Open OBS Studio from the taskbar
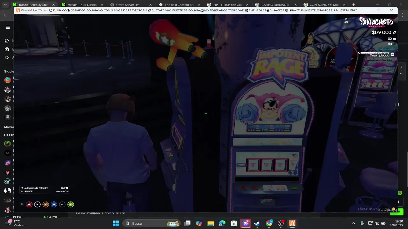The width and height of the screenshot is (408, 229). tap(281, 223)
